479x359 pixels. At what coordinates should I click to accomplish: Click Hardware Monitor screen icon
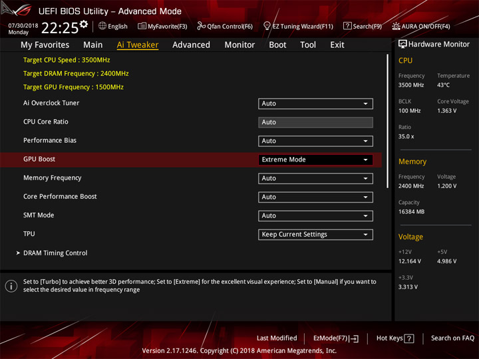(402, 44)
